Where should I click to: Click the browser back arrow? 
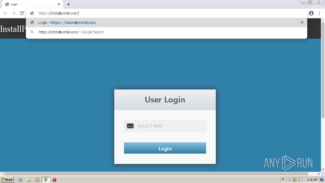(6, 13)
